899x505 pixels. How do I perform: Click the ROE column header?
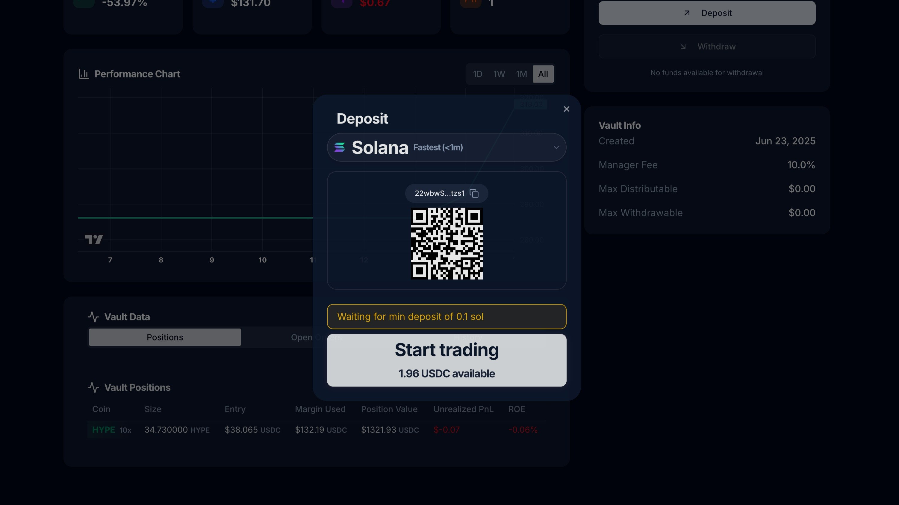pyautogui.click(x=517, y=409)
